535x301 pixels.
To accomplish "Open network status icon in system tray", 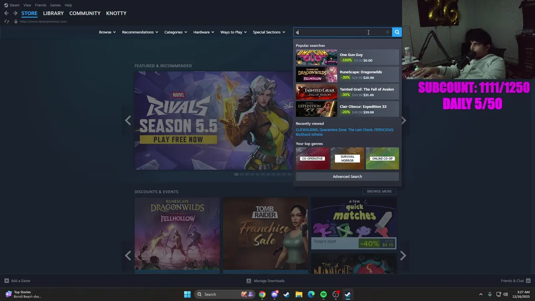I will [x=498, y=294].
